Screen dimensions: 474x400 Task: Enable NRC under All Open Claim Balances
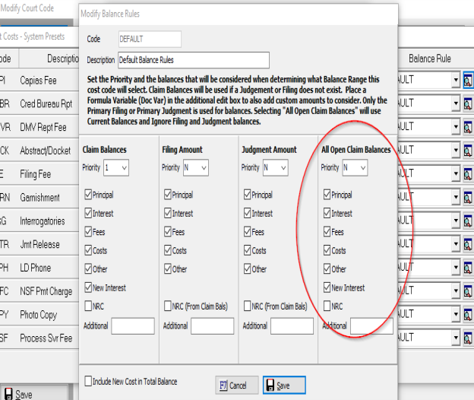pyautogui.click(x=327, y=306)
